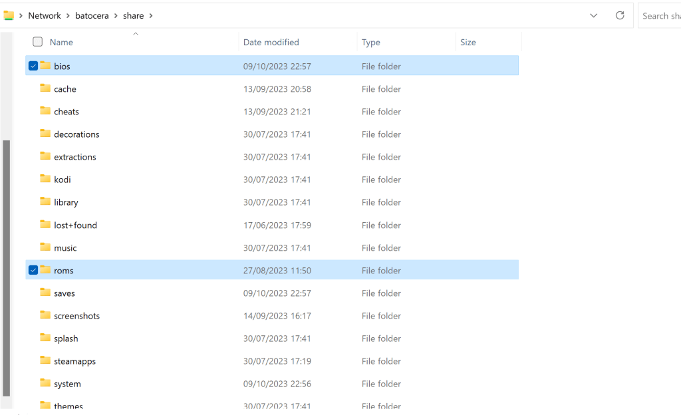
Task: Uncheck the bios folder checkbox
Action: click(x=33, y=66)
